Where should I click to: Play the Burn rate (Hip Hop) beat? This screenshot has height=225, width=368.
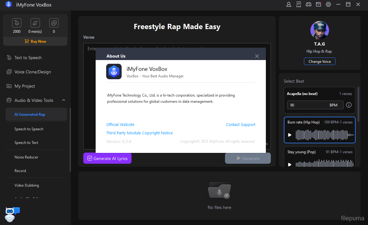coord(290,135)
